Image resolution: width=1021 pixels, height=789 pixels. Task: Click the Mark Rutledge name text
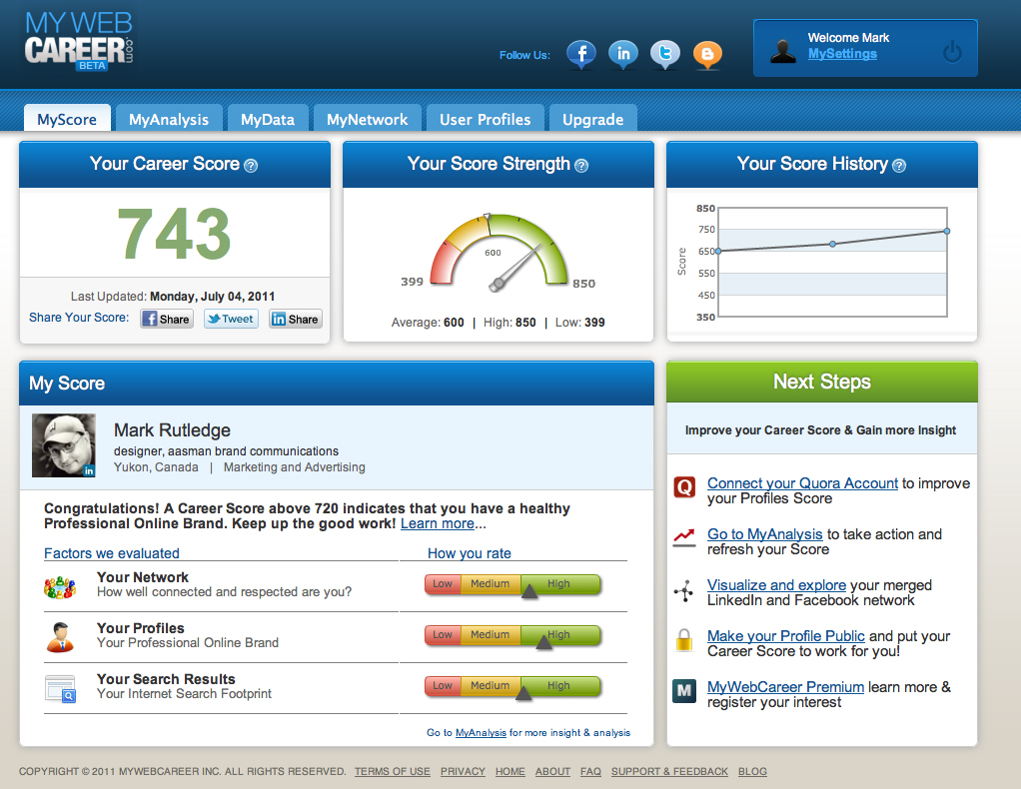point(172,430)
